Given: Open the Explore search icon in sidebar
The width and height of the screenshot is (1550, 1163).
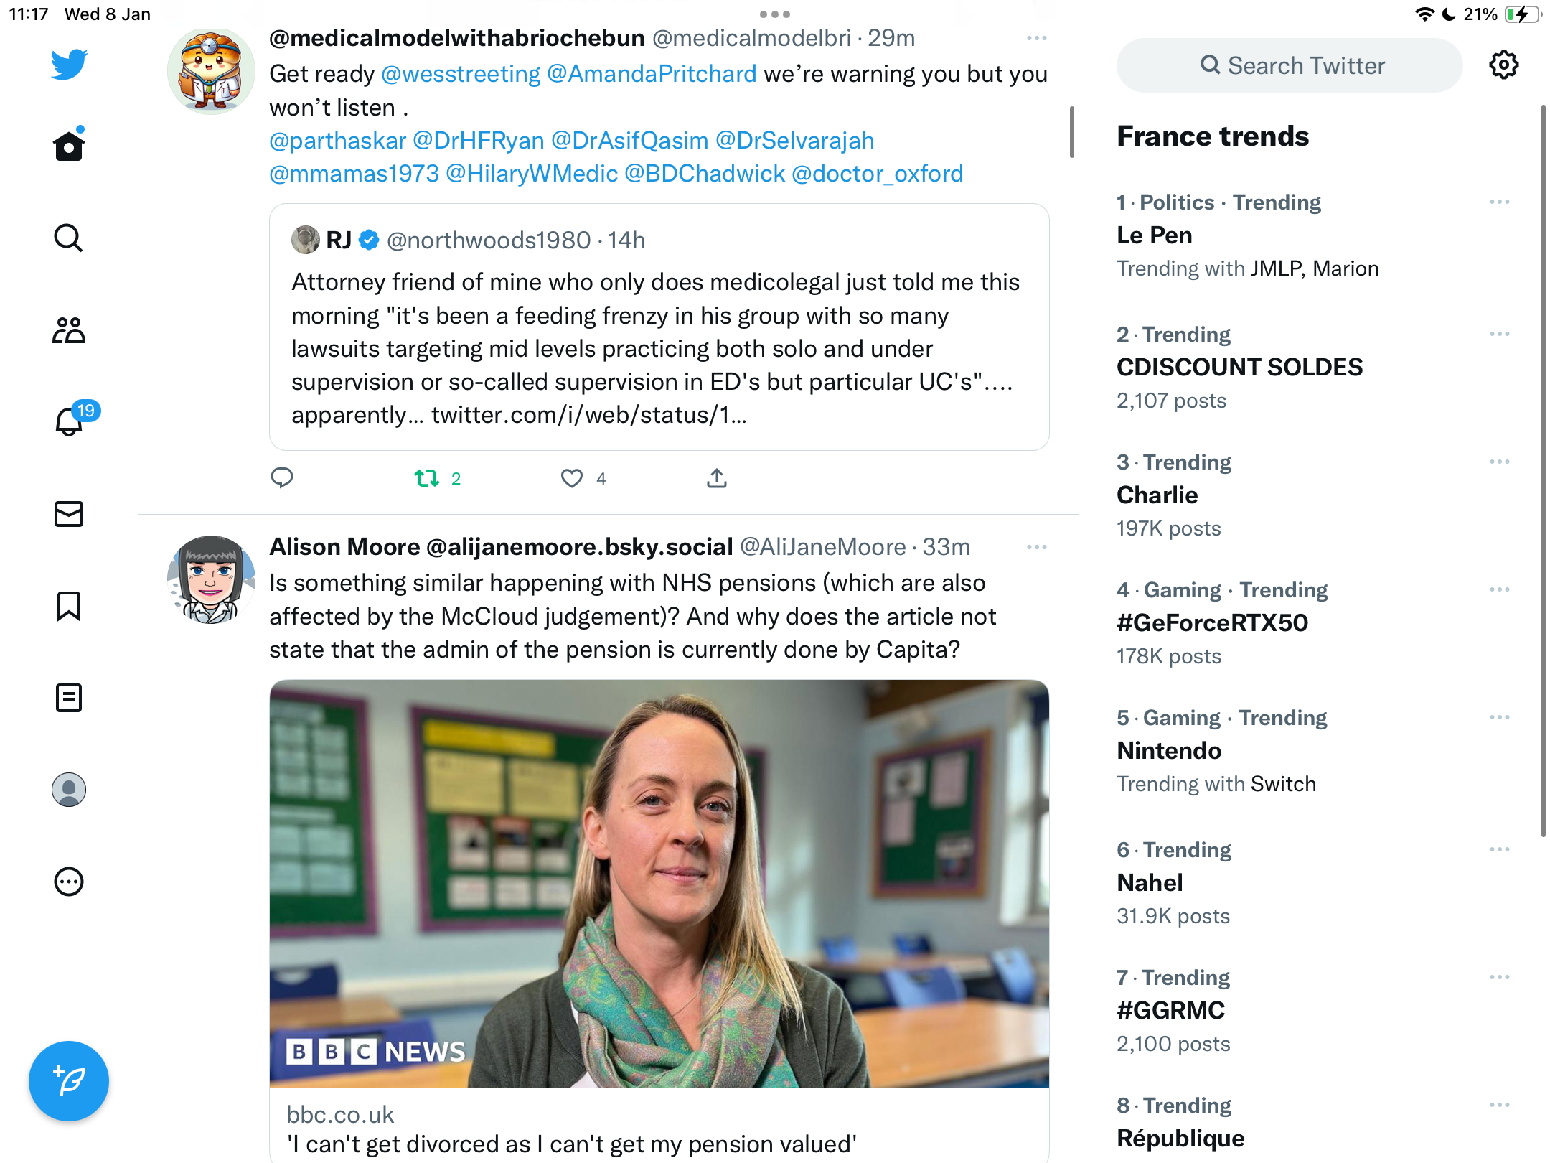Looking at the screenshot, I should [x=69, y=238].
